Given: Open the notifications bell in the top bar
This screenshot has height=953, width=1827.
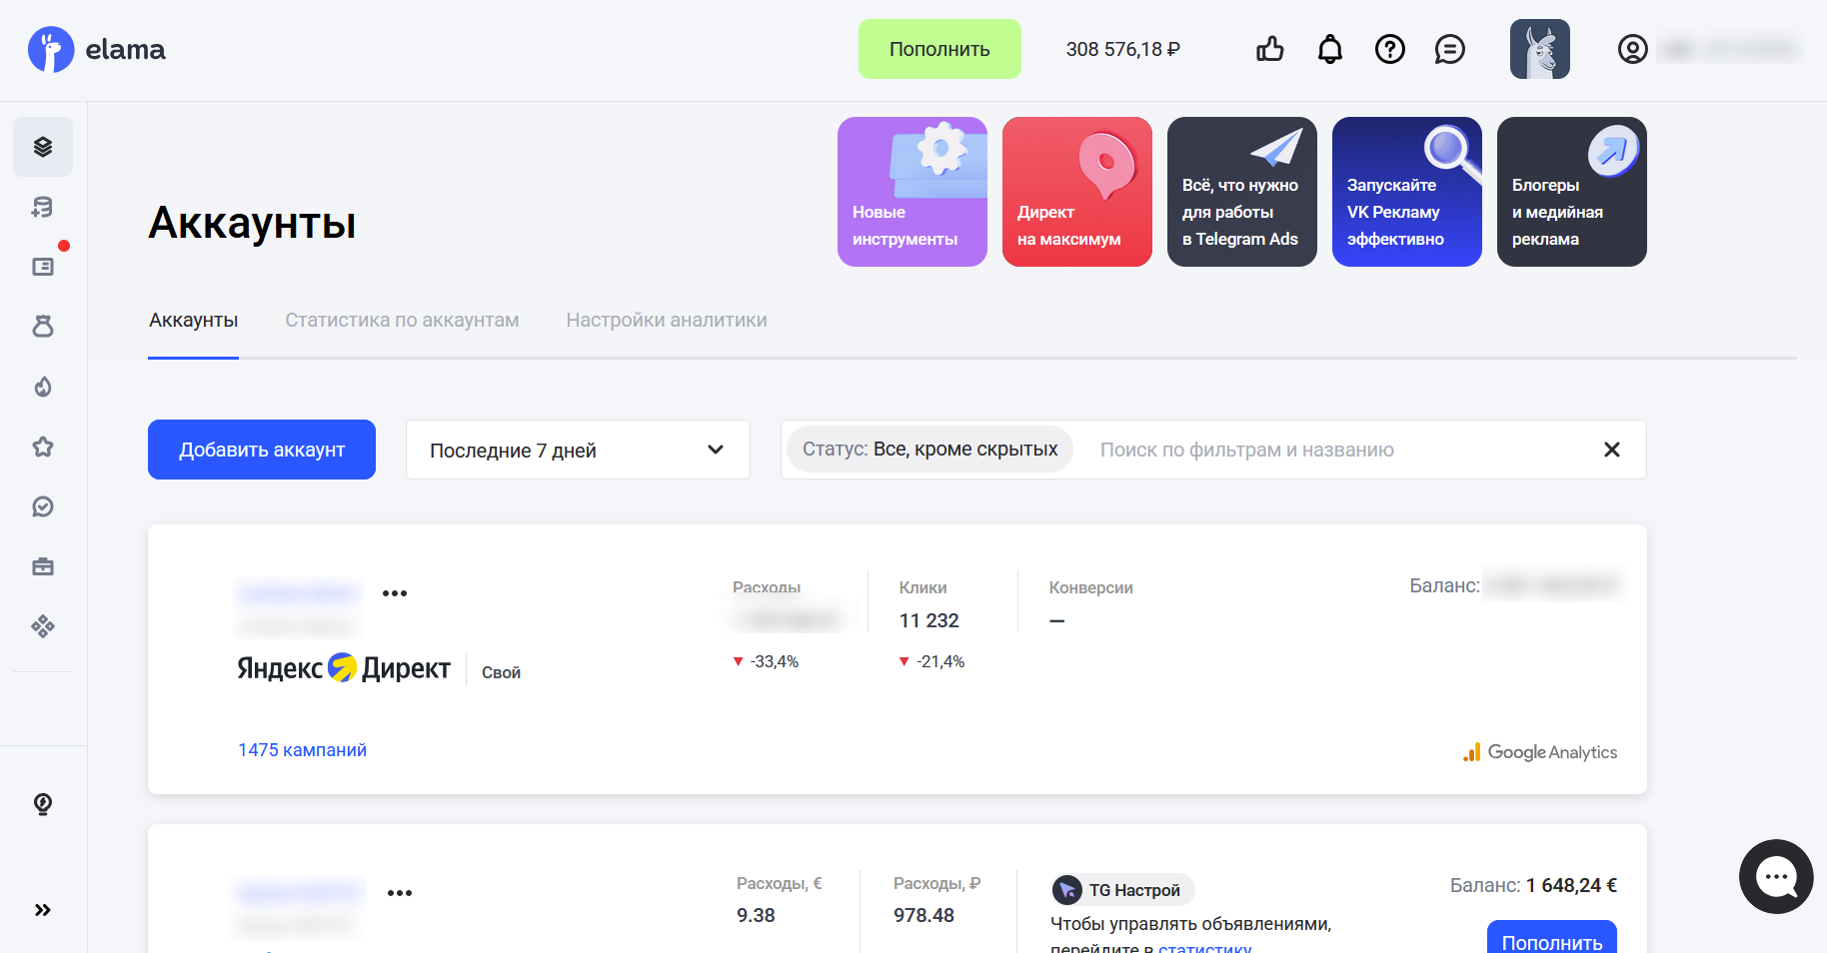Looking at the screenshot, I should pyautogui.click(x=1329, y=49).
